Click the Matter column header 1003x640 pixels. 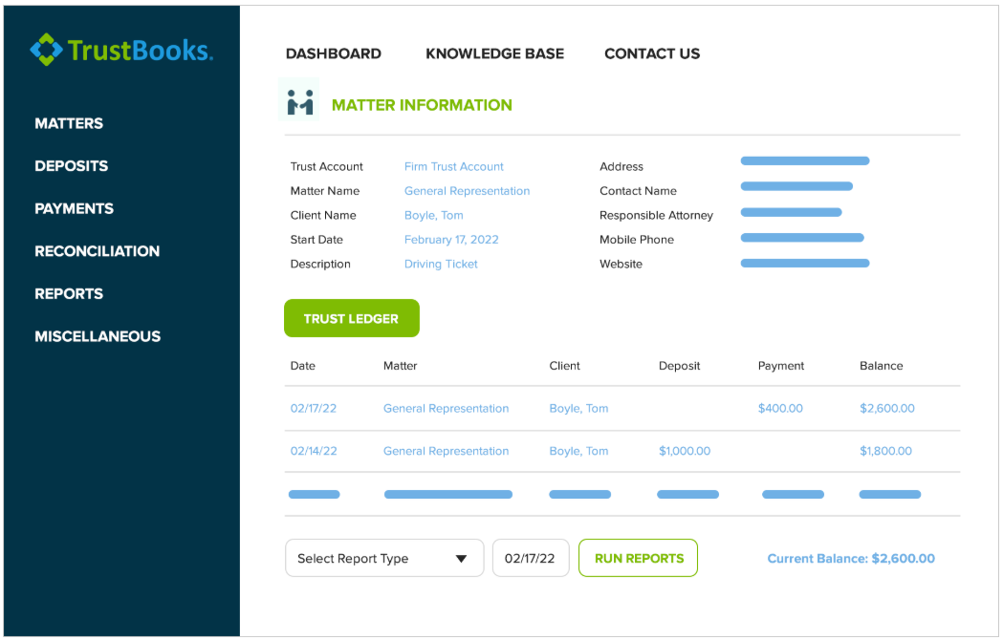[x=400, y=366]
